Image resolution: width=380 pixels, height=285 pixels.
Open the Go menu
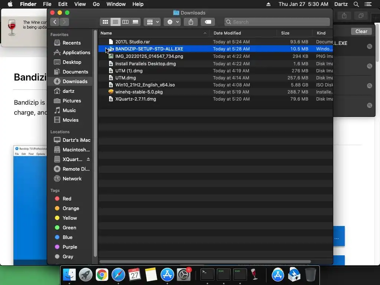(x=96, y=4)
